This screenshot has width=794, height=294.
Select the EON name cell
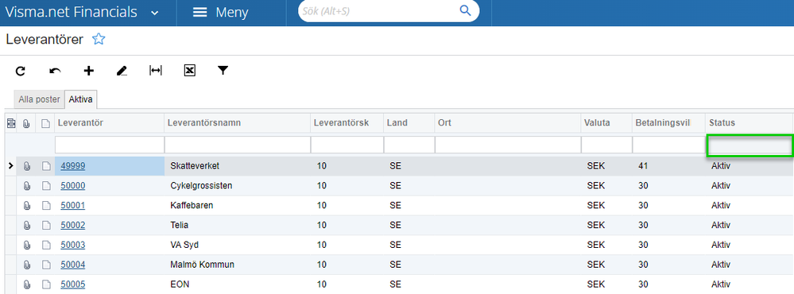coord(237,284)
